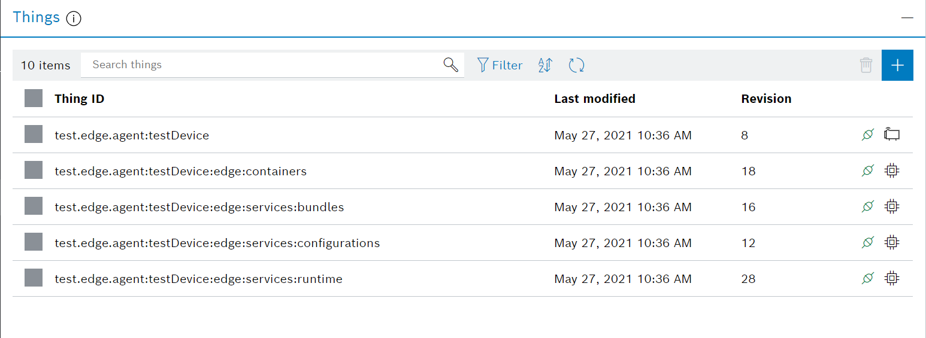This screenshot has width=926, height=338.
Task: Click the sort A-Z icon
Action: point(545,65)
